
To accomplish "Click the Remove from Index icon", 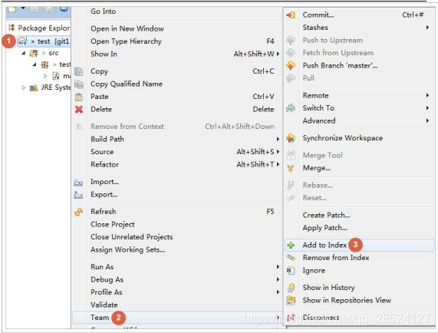I will pyautogui.click(x=291, y=258).
